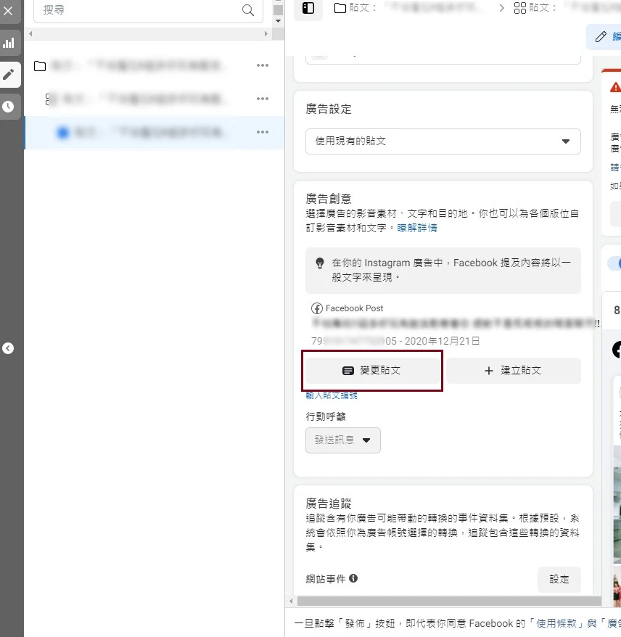This screenshot has height=637, width=621.
Task: Click the 建立貼文 button
Action: [513, 370]
